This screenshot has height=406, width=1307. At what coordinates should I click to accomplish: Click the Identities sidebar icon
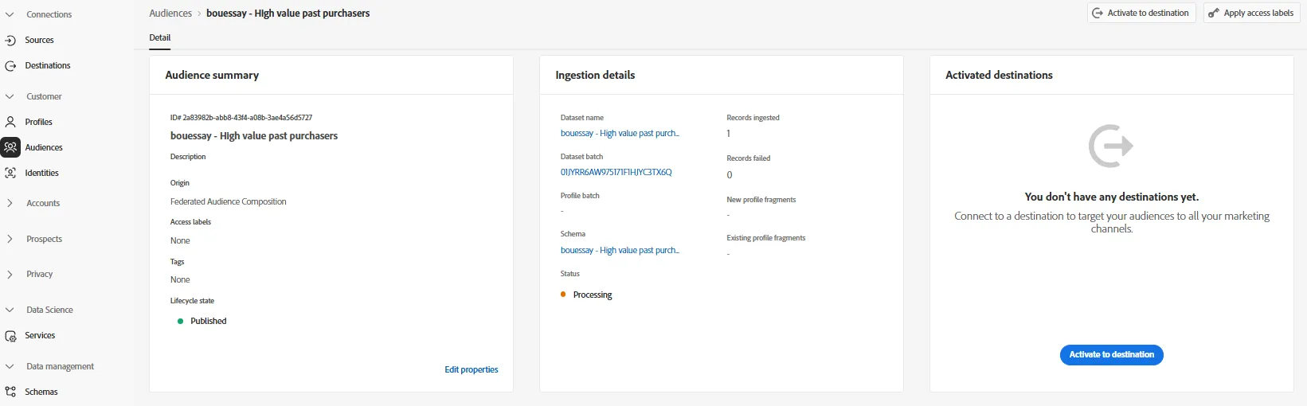click(10, 173)
